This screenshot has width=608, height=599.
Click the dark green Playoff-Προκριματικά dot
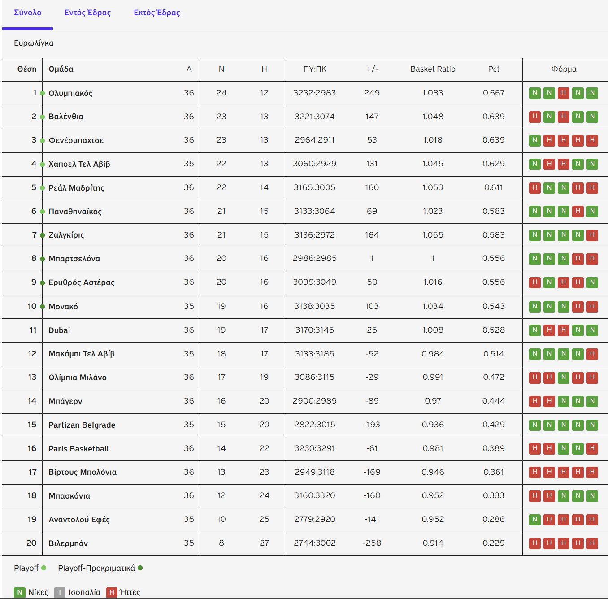coord(140,568)
